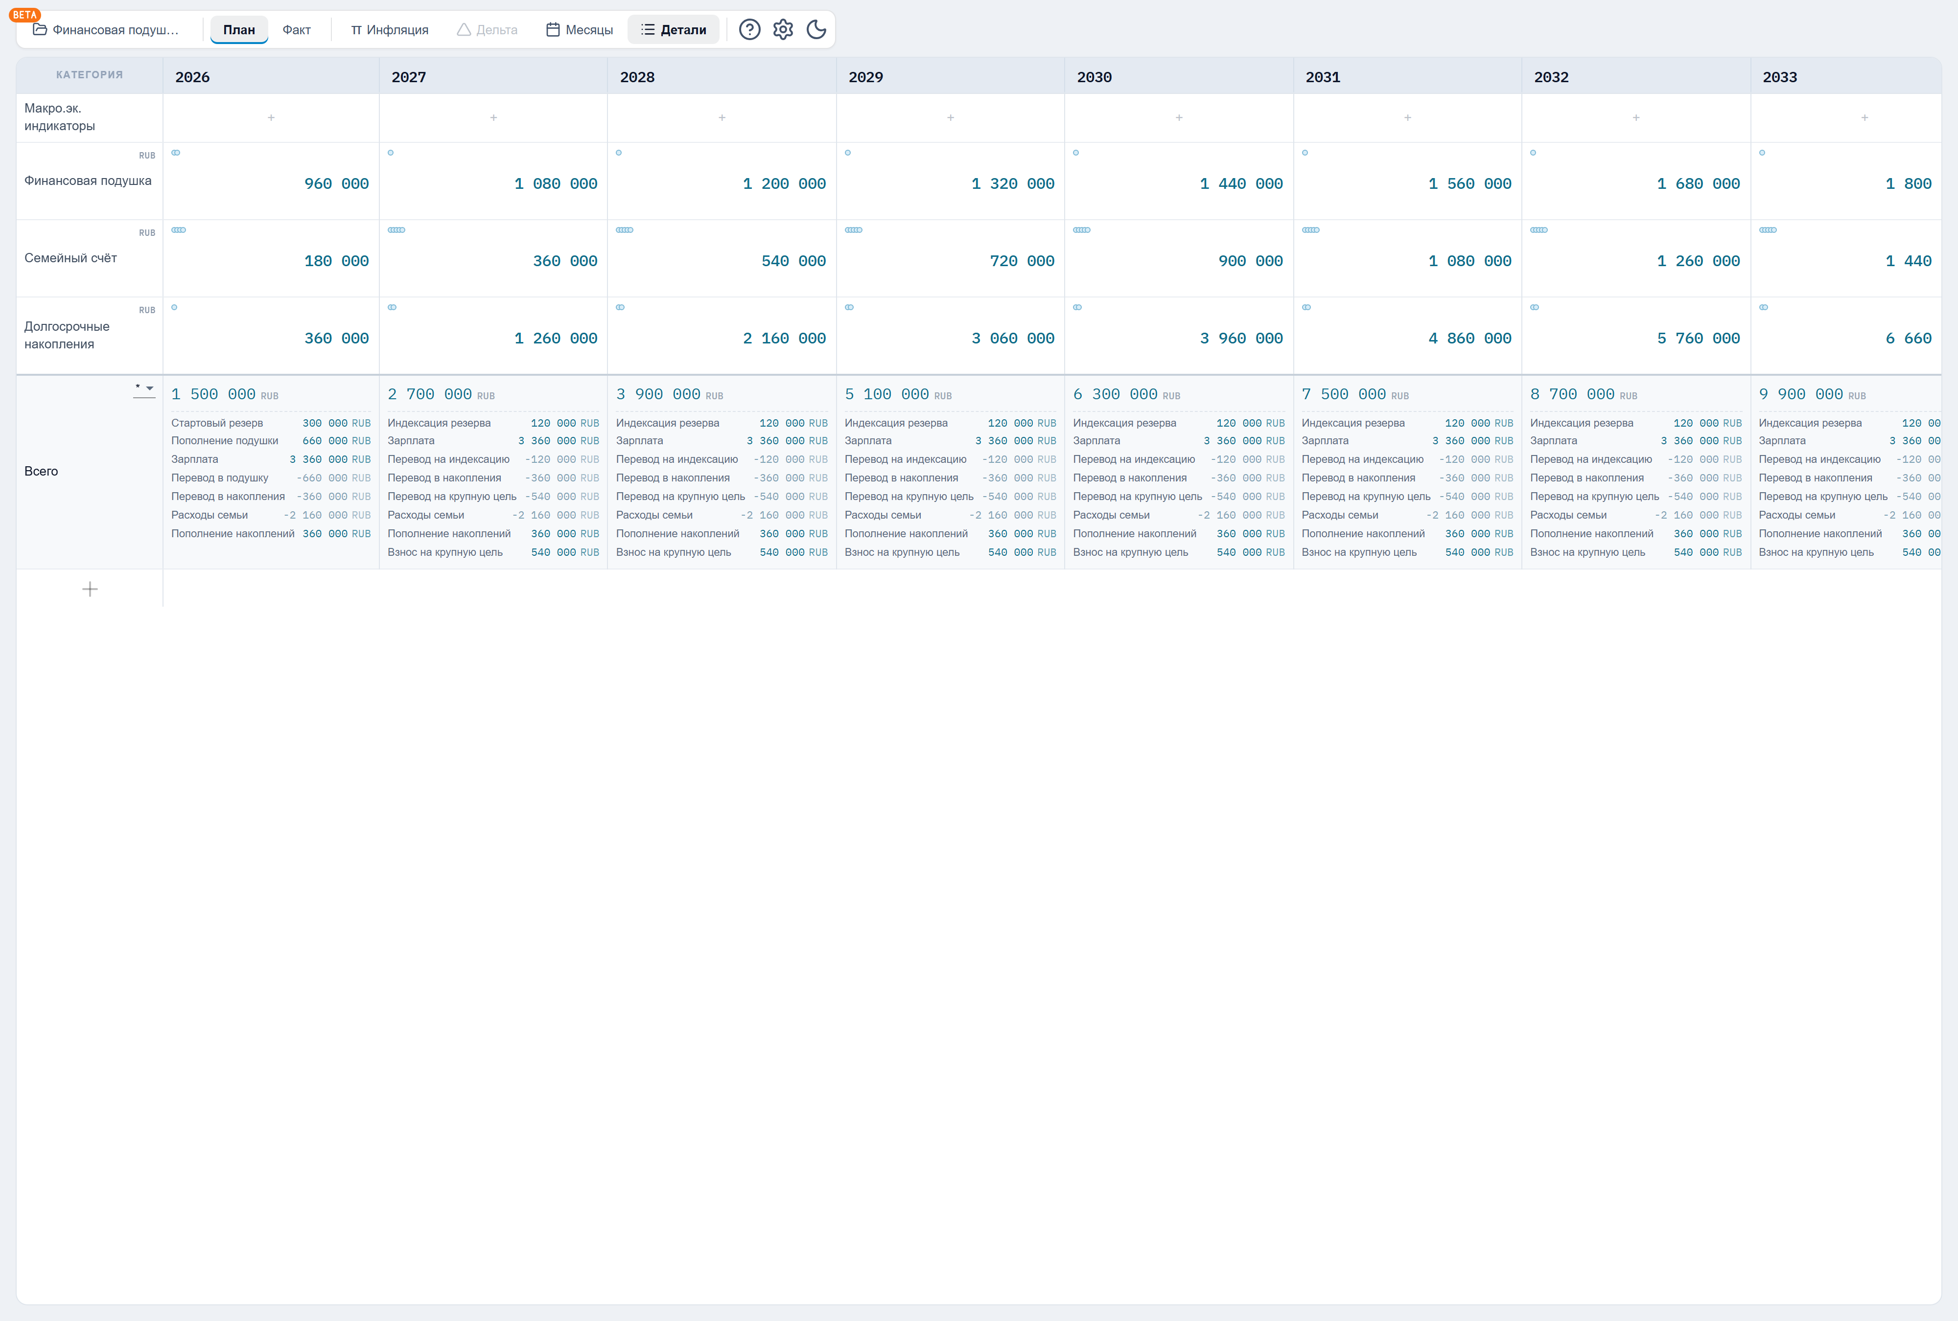The image size is (1958, 1321).
Task: Click chain icon in Семейный счёт 2027 cell
Action: pos(396,230)
